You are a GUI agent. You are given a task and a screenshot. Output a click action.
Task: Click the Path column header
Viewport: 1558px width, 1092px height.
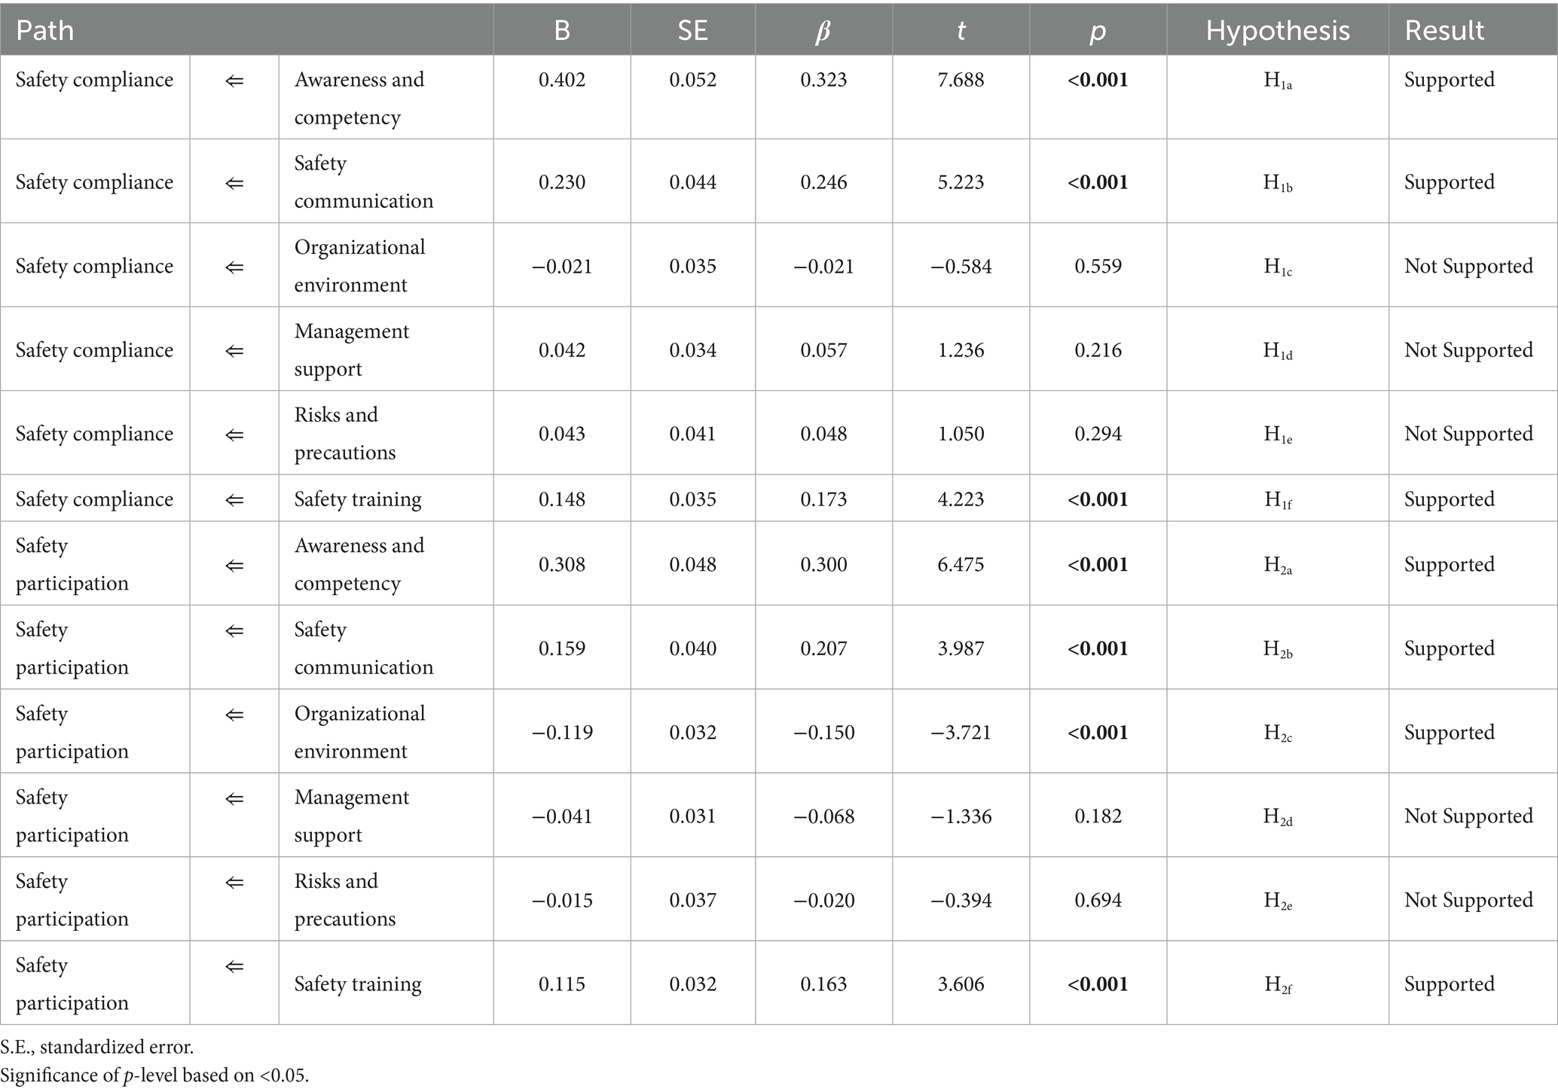45,30
